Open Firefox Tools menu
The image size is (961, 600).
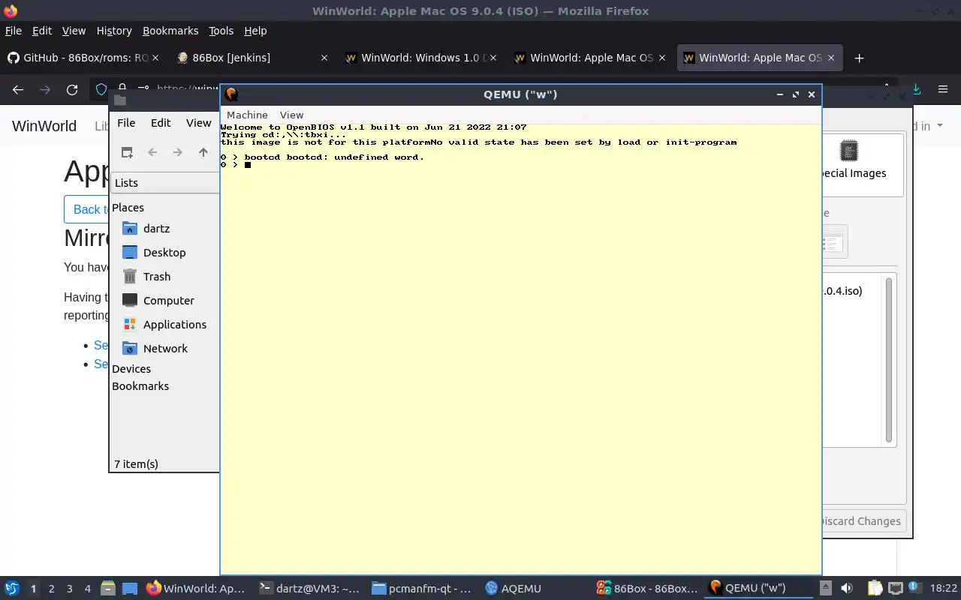click(x=221, y=31)
